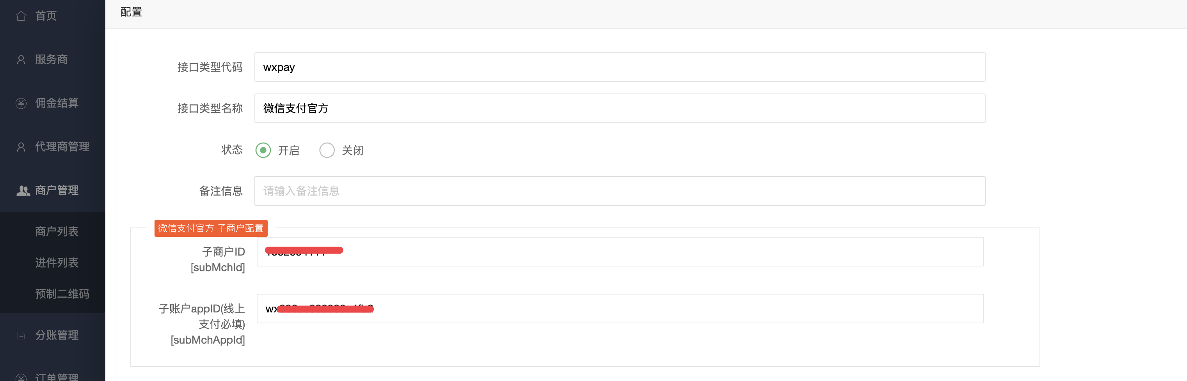Click the 接口类型名称 input field

[620, 109]
